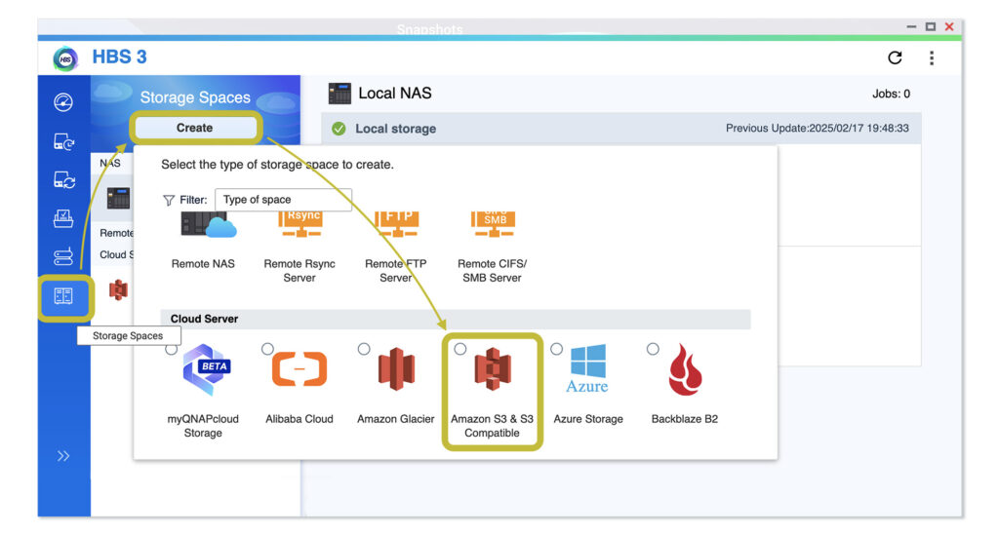This screenshot has height=535, width=999.
Task: Click the Amazon S3 & S3 Compatible icon
Action: [x=493, y=371]
